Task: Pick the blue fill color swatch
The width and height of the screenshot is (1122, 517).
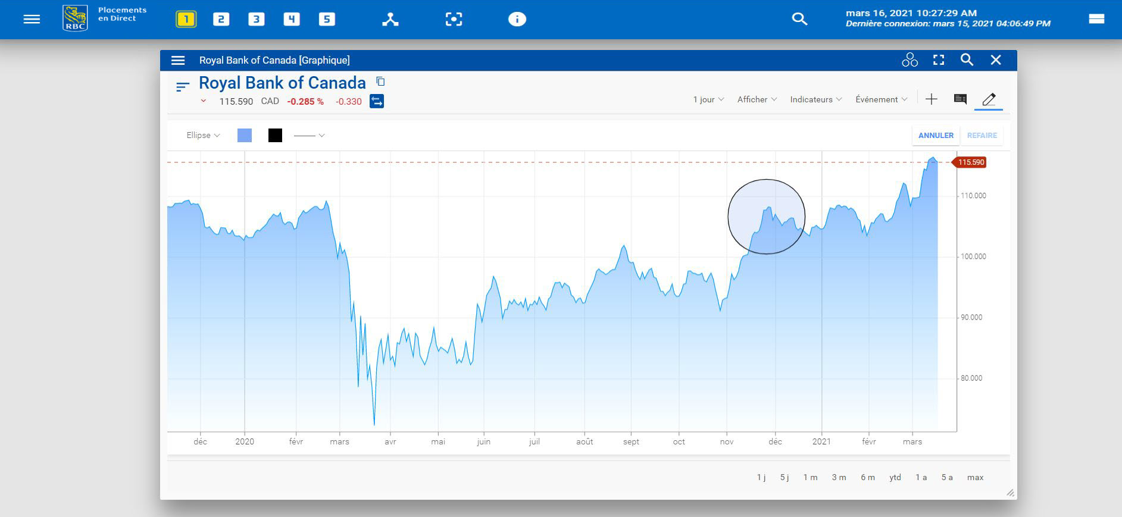Action: click(x=245, y=136)
